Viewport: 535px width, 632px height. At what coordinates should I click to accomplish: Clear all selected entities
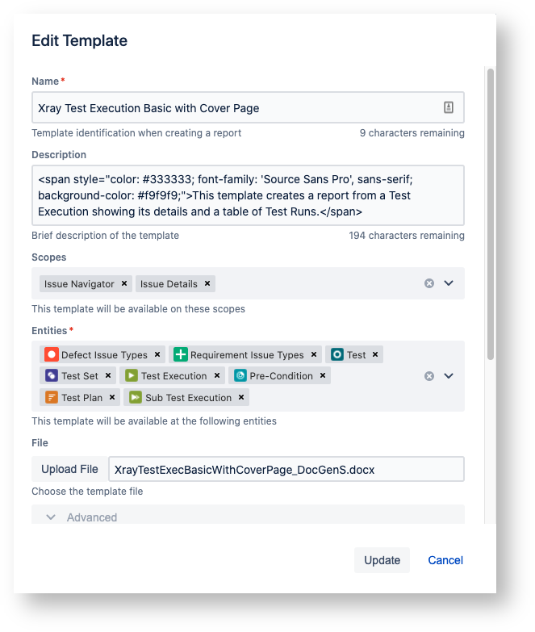coord(429,376)
